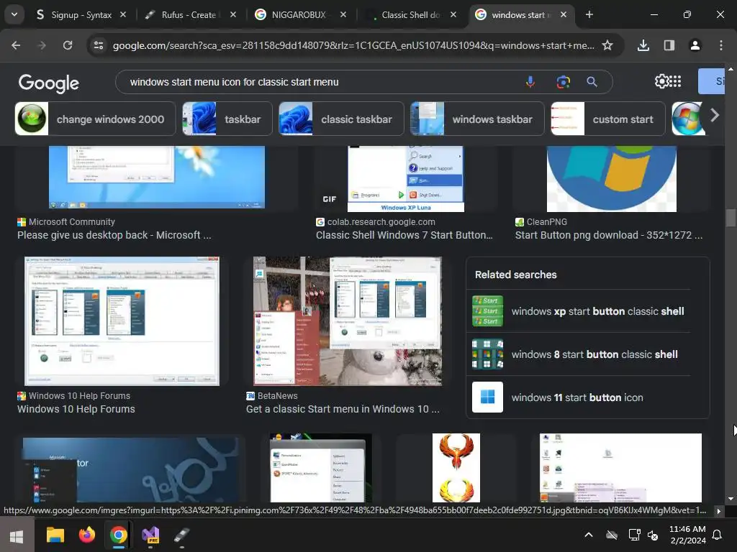Open the muted volume tray icon
The image size is (737, 552).
(653, 535)
